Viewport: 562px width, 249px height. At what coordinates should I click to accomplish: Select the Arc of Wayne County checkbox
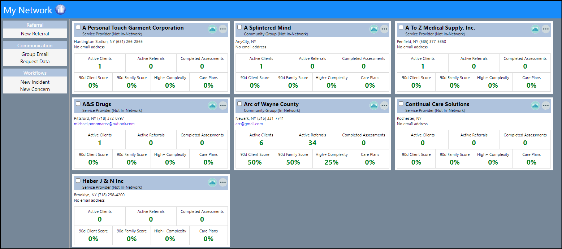pyautogui.click(x=239, y=104)
